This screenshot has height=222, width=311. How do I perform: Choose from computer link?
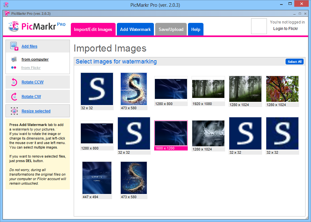[35, 59]
